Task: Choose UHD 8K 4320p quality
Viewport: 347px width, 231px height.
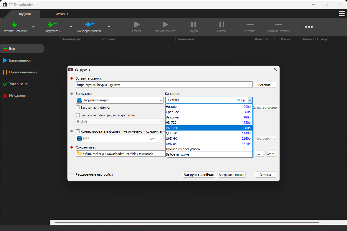Action: [209, 144]
